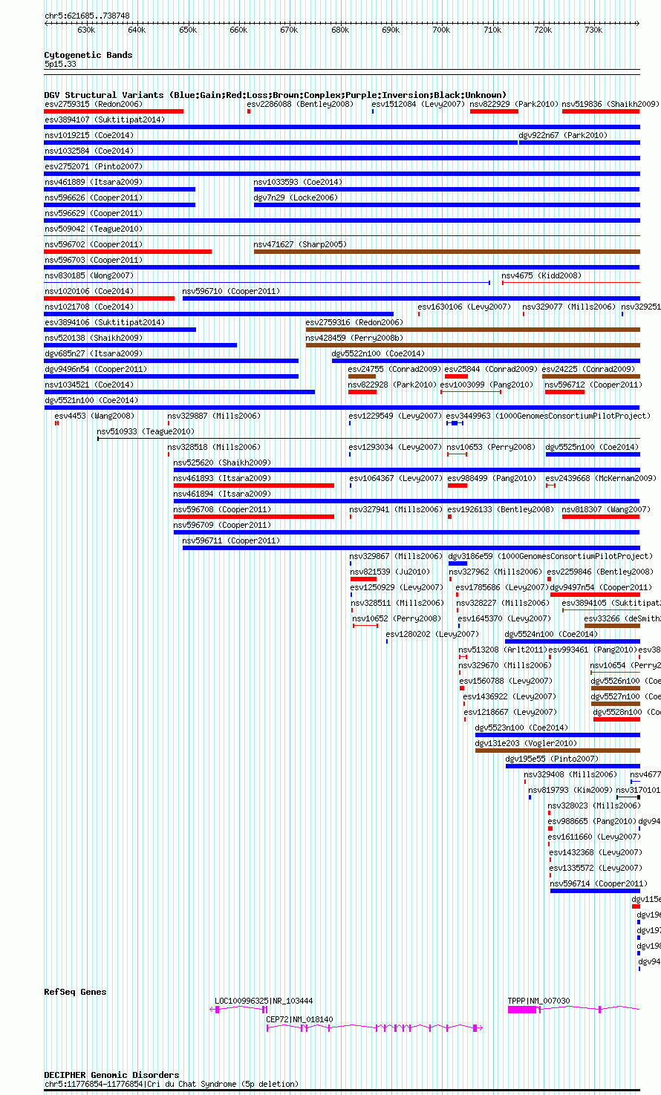Click nsv471627 (Sharp2005) brown complex bar
The height and width of the screenshot is (1095, 661).
[x=446, y=252]
